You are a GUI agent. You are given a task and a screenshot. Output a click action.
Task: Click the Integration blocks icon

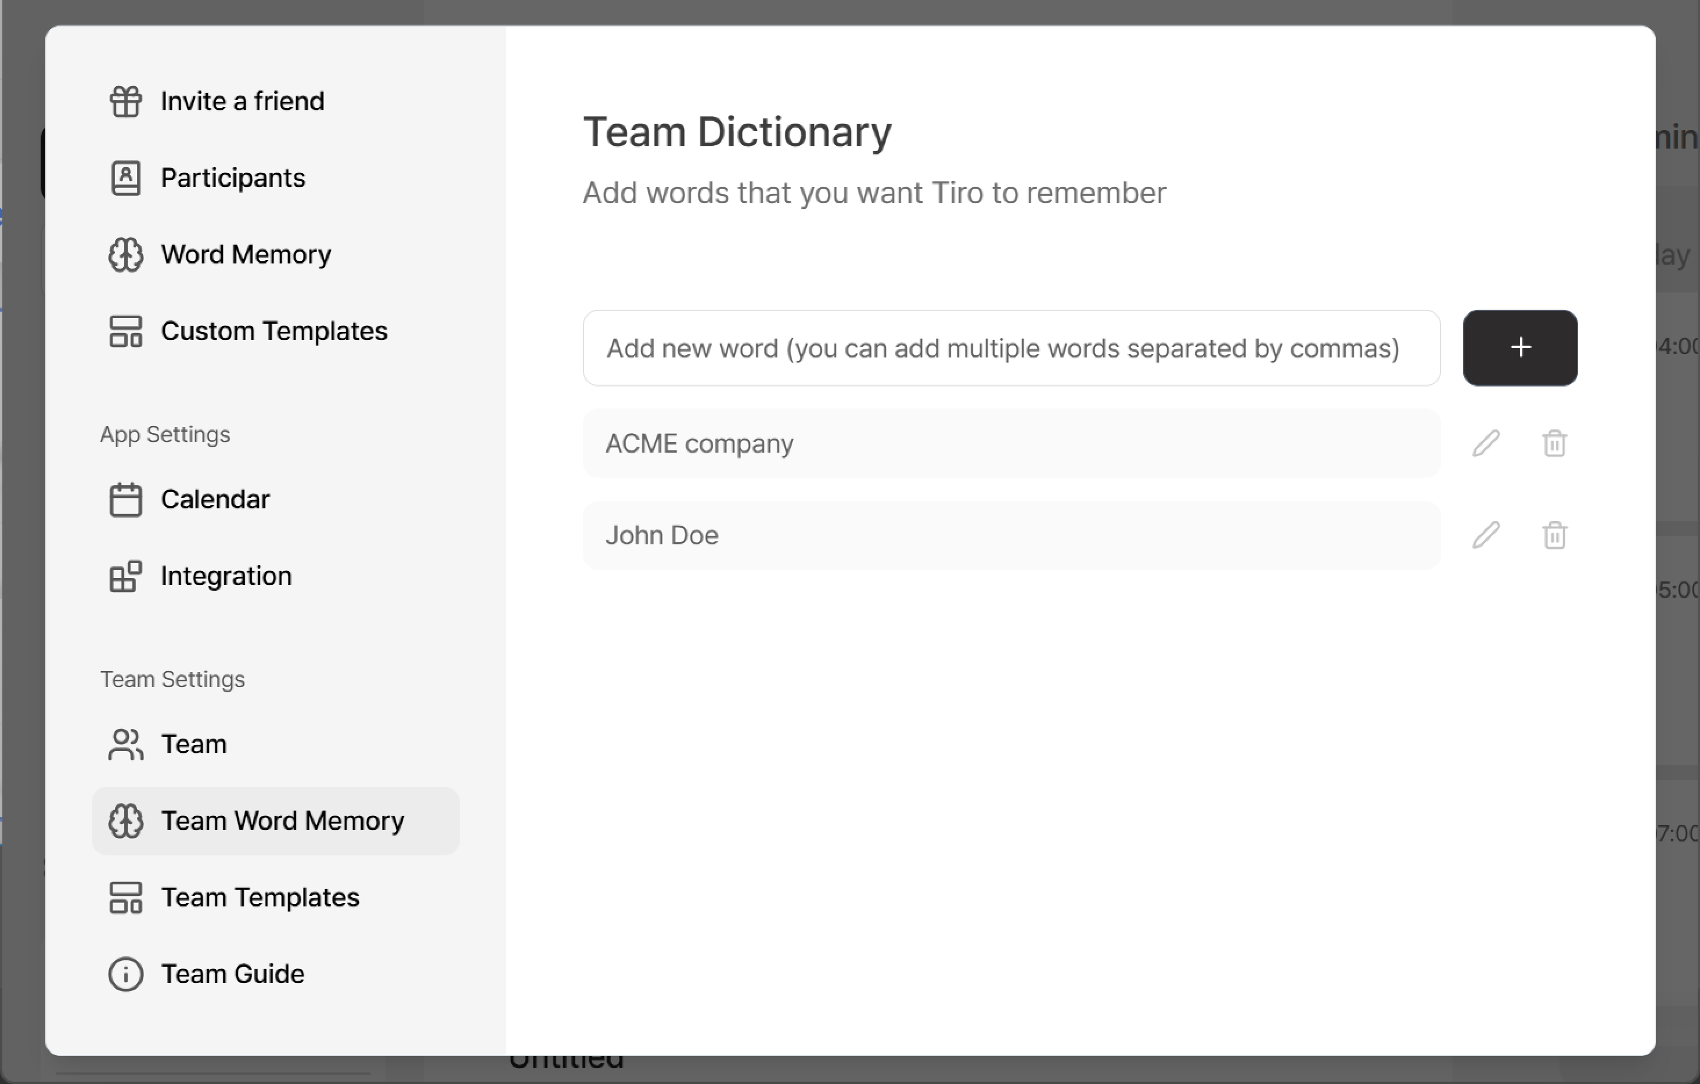coord(125,576)
